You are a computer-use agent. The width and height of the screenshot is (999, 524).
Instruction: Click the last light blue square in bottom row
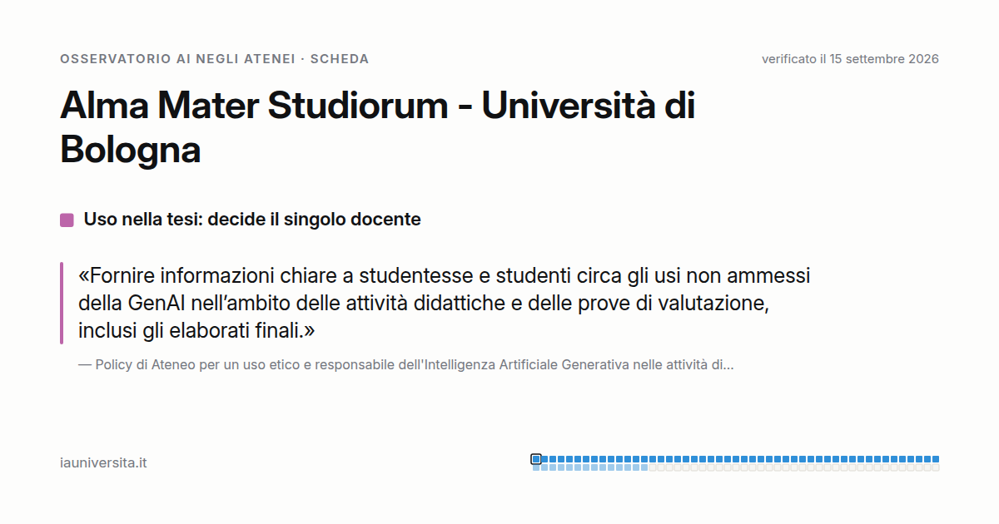click(x=644, y=467)
